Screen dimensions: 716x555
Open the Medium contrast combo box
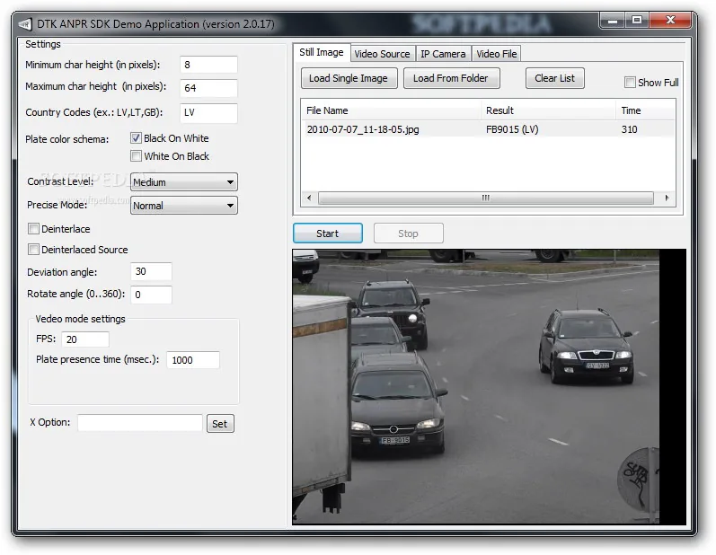[183, 182]
